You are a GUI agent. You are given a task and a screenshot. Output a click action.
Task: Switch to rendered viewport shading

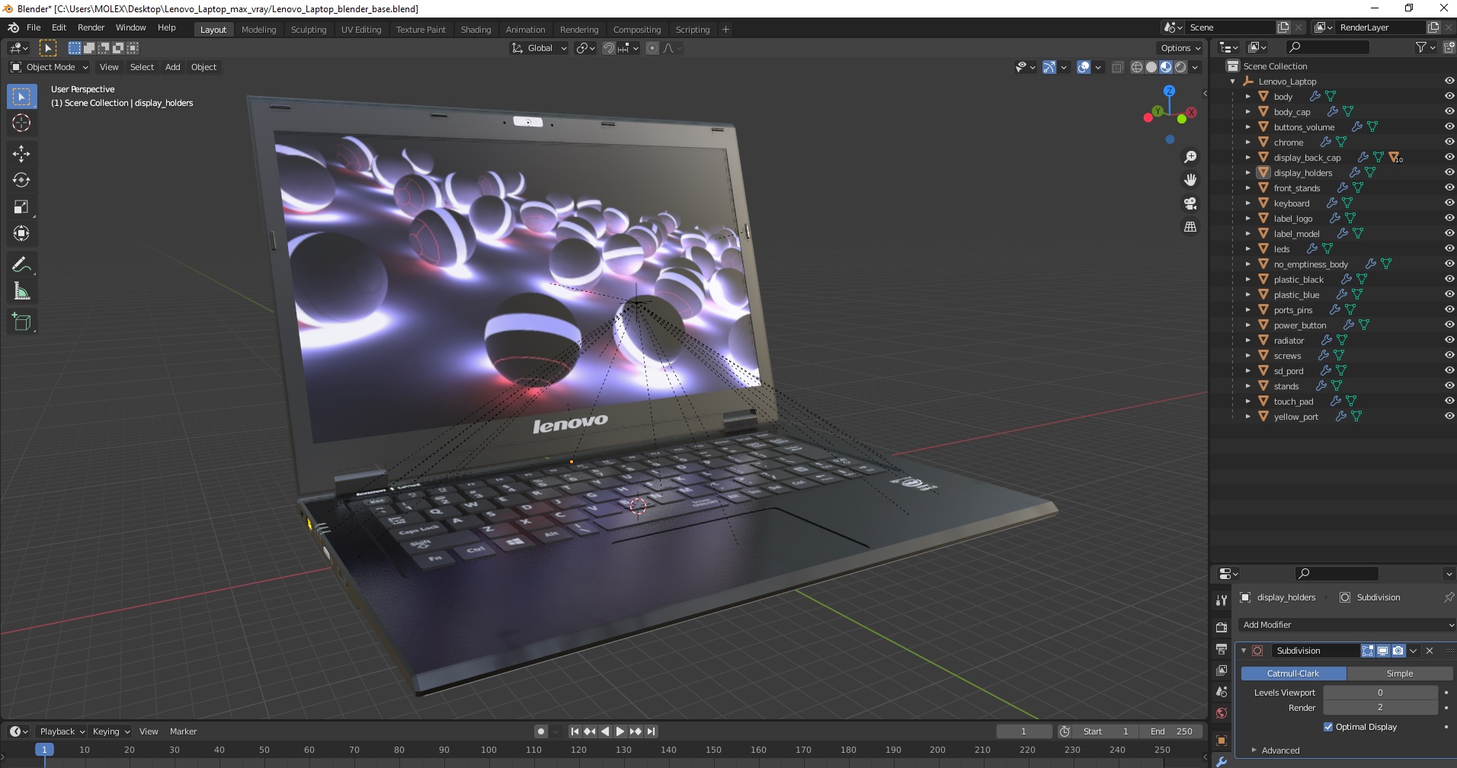(x=1180, y=67)
